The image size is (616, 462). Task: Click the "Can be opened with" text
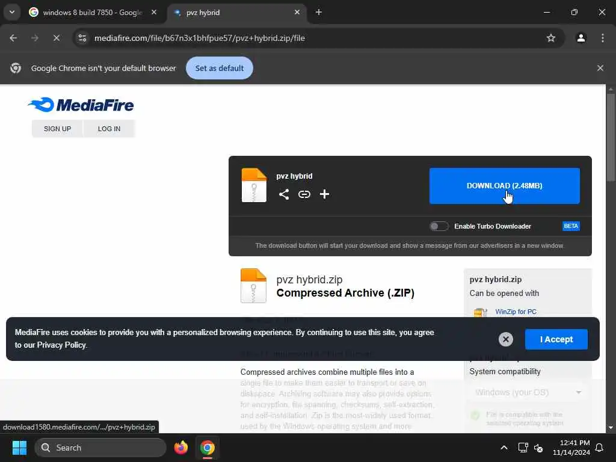point(504,294)
